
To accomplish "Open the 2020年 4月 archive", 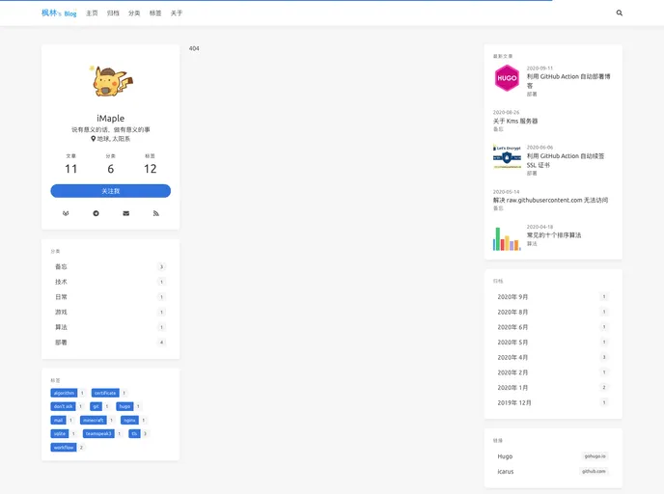I will pos(553,358).
